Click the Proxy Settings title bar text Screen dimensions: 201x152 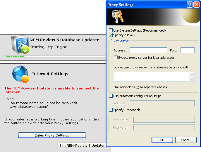120,5
